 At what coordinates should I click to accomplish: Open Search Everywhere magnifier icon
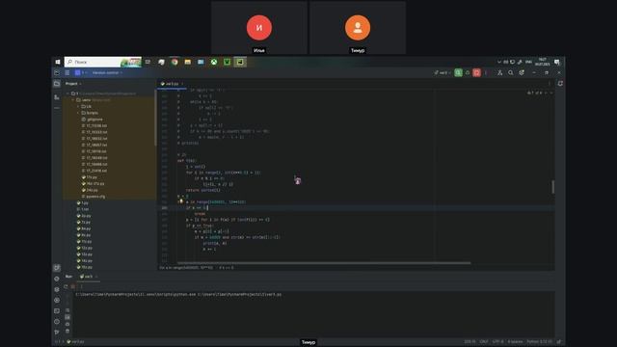[510, 73]
